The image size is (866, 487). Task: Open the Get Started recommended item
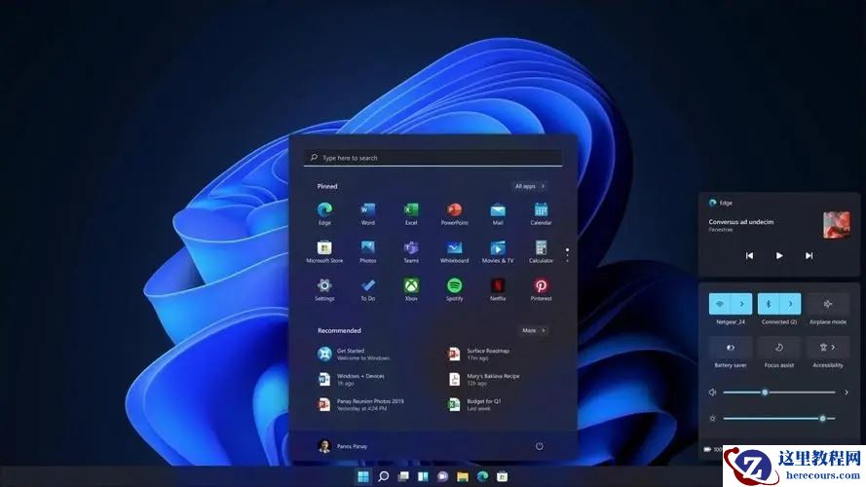coord(355,354)
